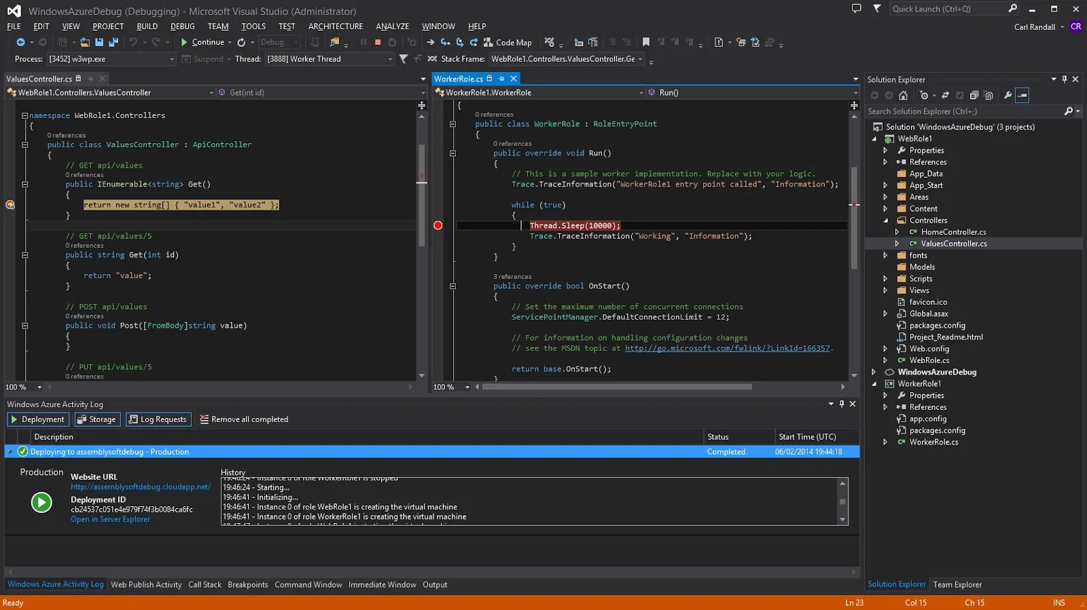Click the Save All toolbar icon
The height and width of the screenshot is (610, 1087).
[x=113, y=42]
